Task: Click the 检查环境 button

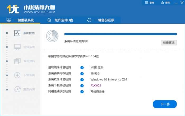Action: point(169,43)
